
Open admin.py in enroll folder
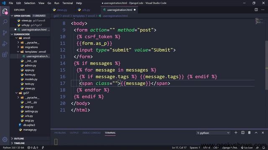(x=30, y=65)
